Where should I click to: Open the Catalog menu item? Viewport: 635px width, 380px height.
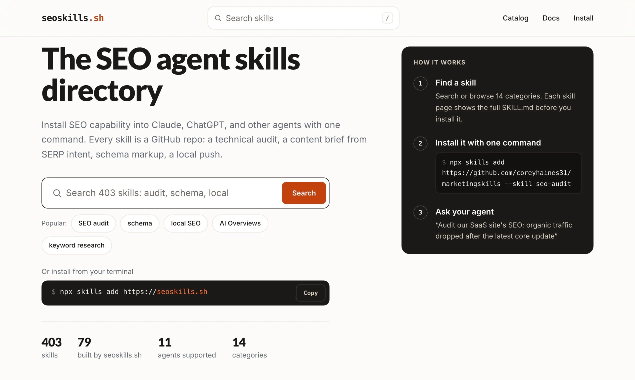(x=515, y=18)
